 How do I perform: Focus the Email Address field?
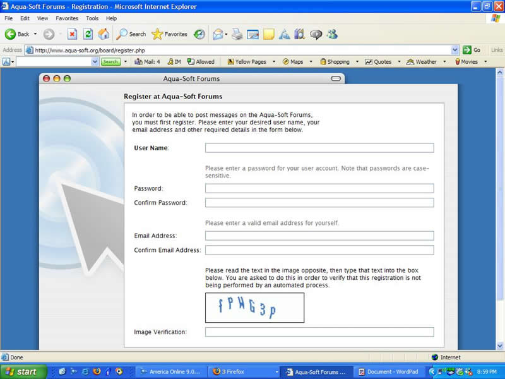(x=319, y=236)
